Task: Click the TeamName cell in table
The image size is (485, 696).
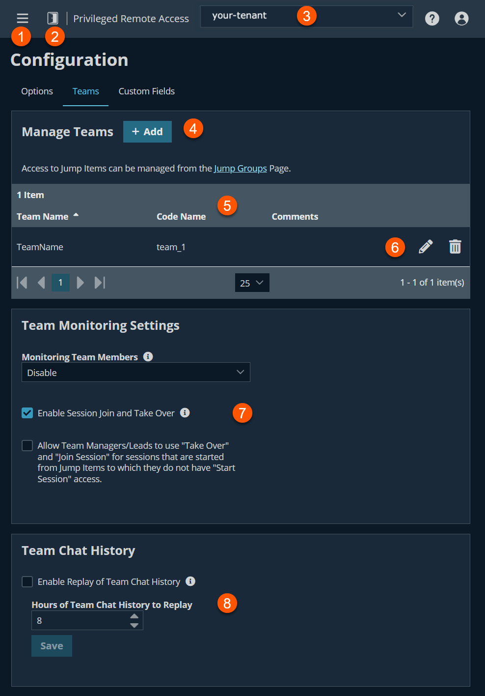Action: [40, 247]
